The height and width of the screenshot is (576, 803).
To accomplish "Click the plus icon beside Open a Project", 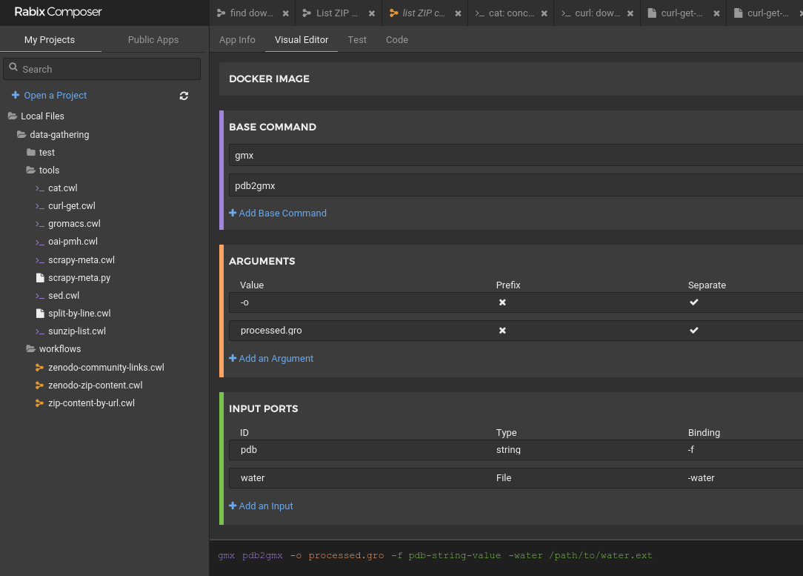I will 16,95.
